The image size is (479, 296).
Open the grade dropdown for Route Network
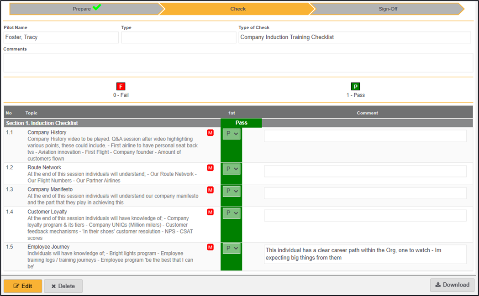pos(232,169)
